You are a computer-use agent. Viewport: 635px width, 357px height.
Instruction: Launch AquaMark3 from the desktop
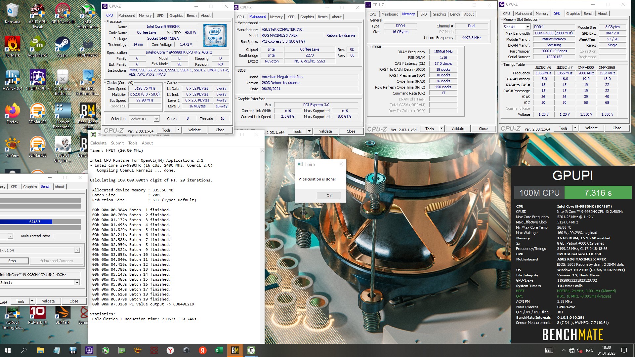click(x=38, y=47)
